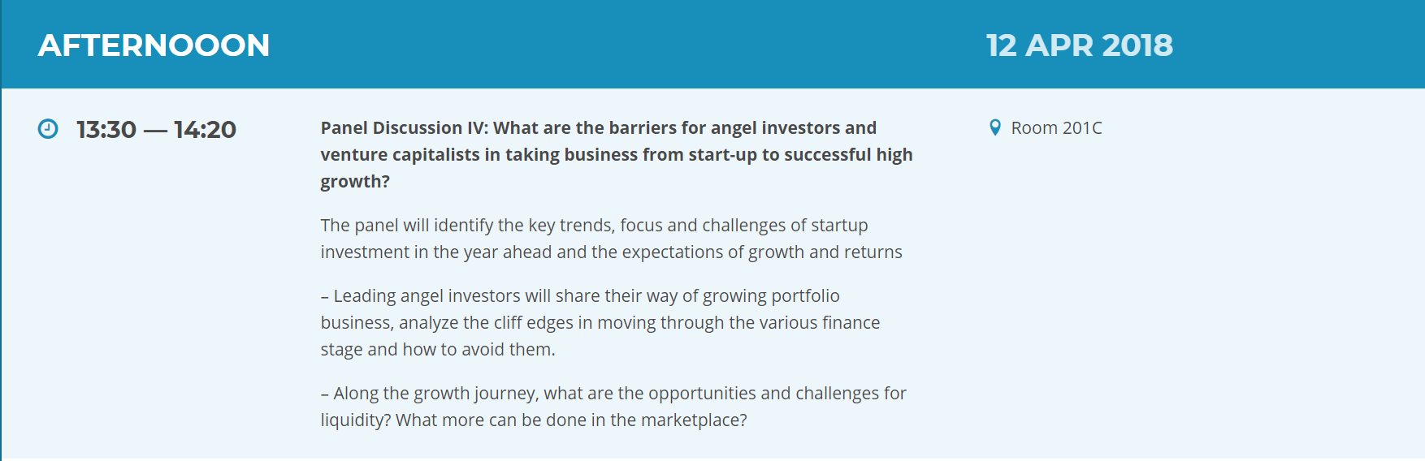
Task: Select the Room 201C location text
Action: click(x=1056, y=128)
